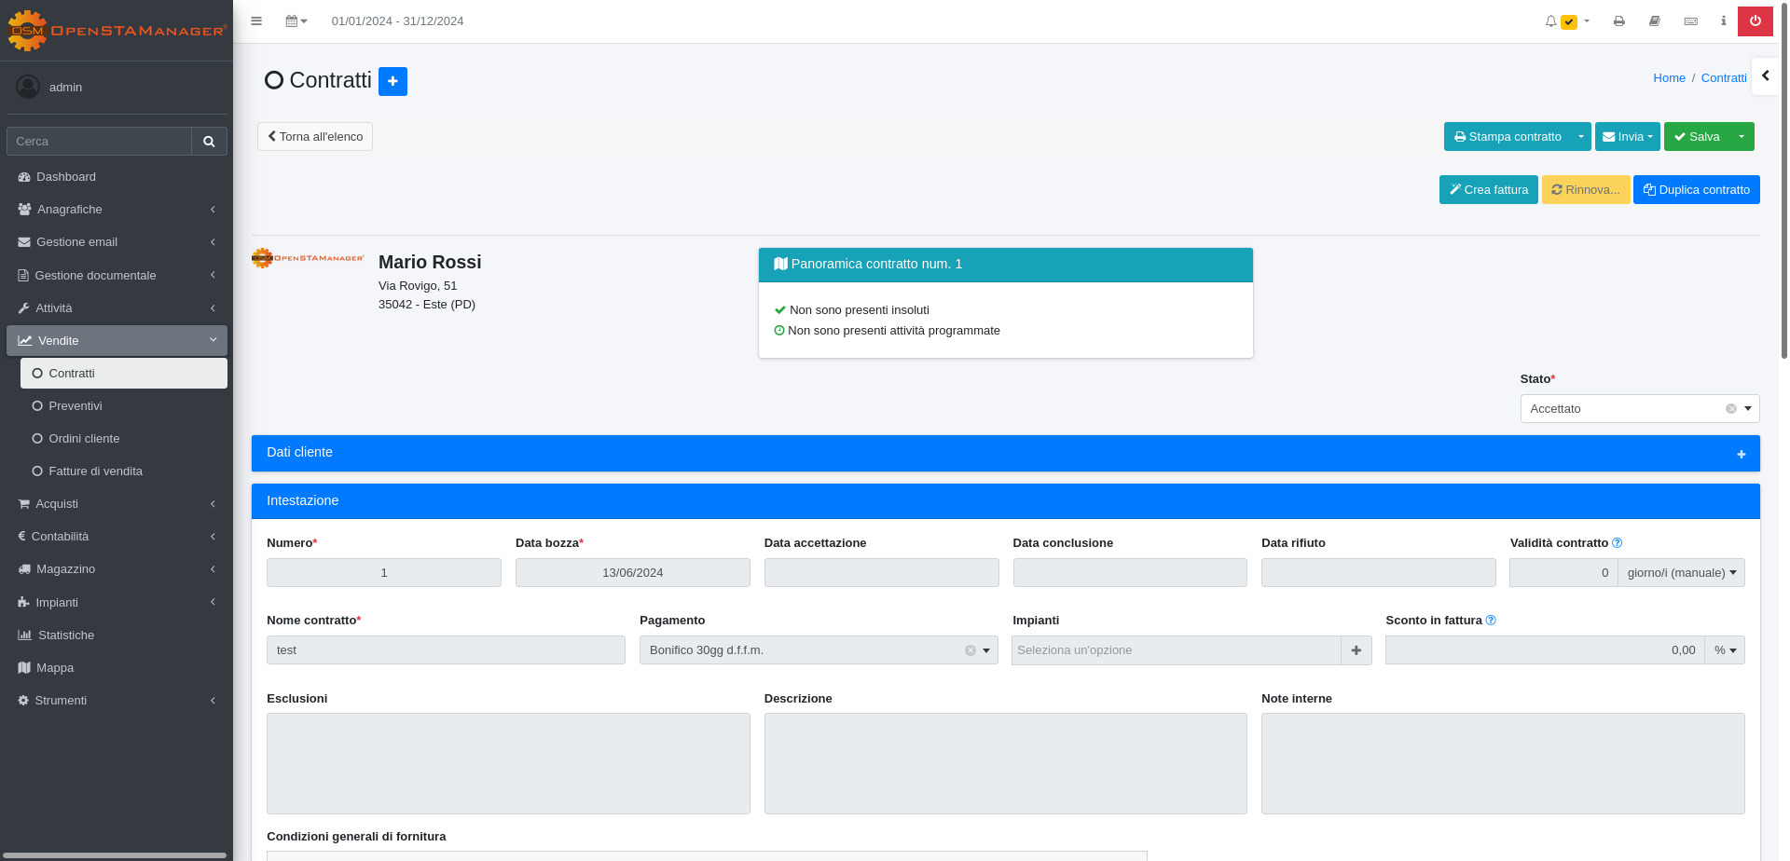Image resolution: width=1790 pixels, height=861 pixels.
Task: Click the hamburger menu toggle icon
Action: [x=256, y=20]
